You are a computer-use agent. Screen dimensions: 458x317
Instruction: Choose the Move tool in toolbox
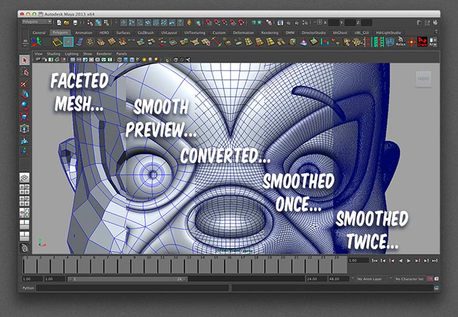[25, 94]
